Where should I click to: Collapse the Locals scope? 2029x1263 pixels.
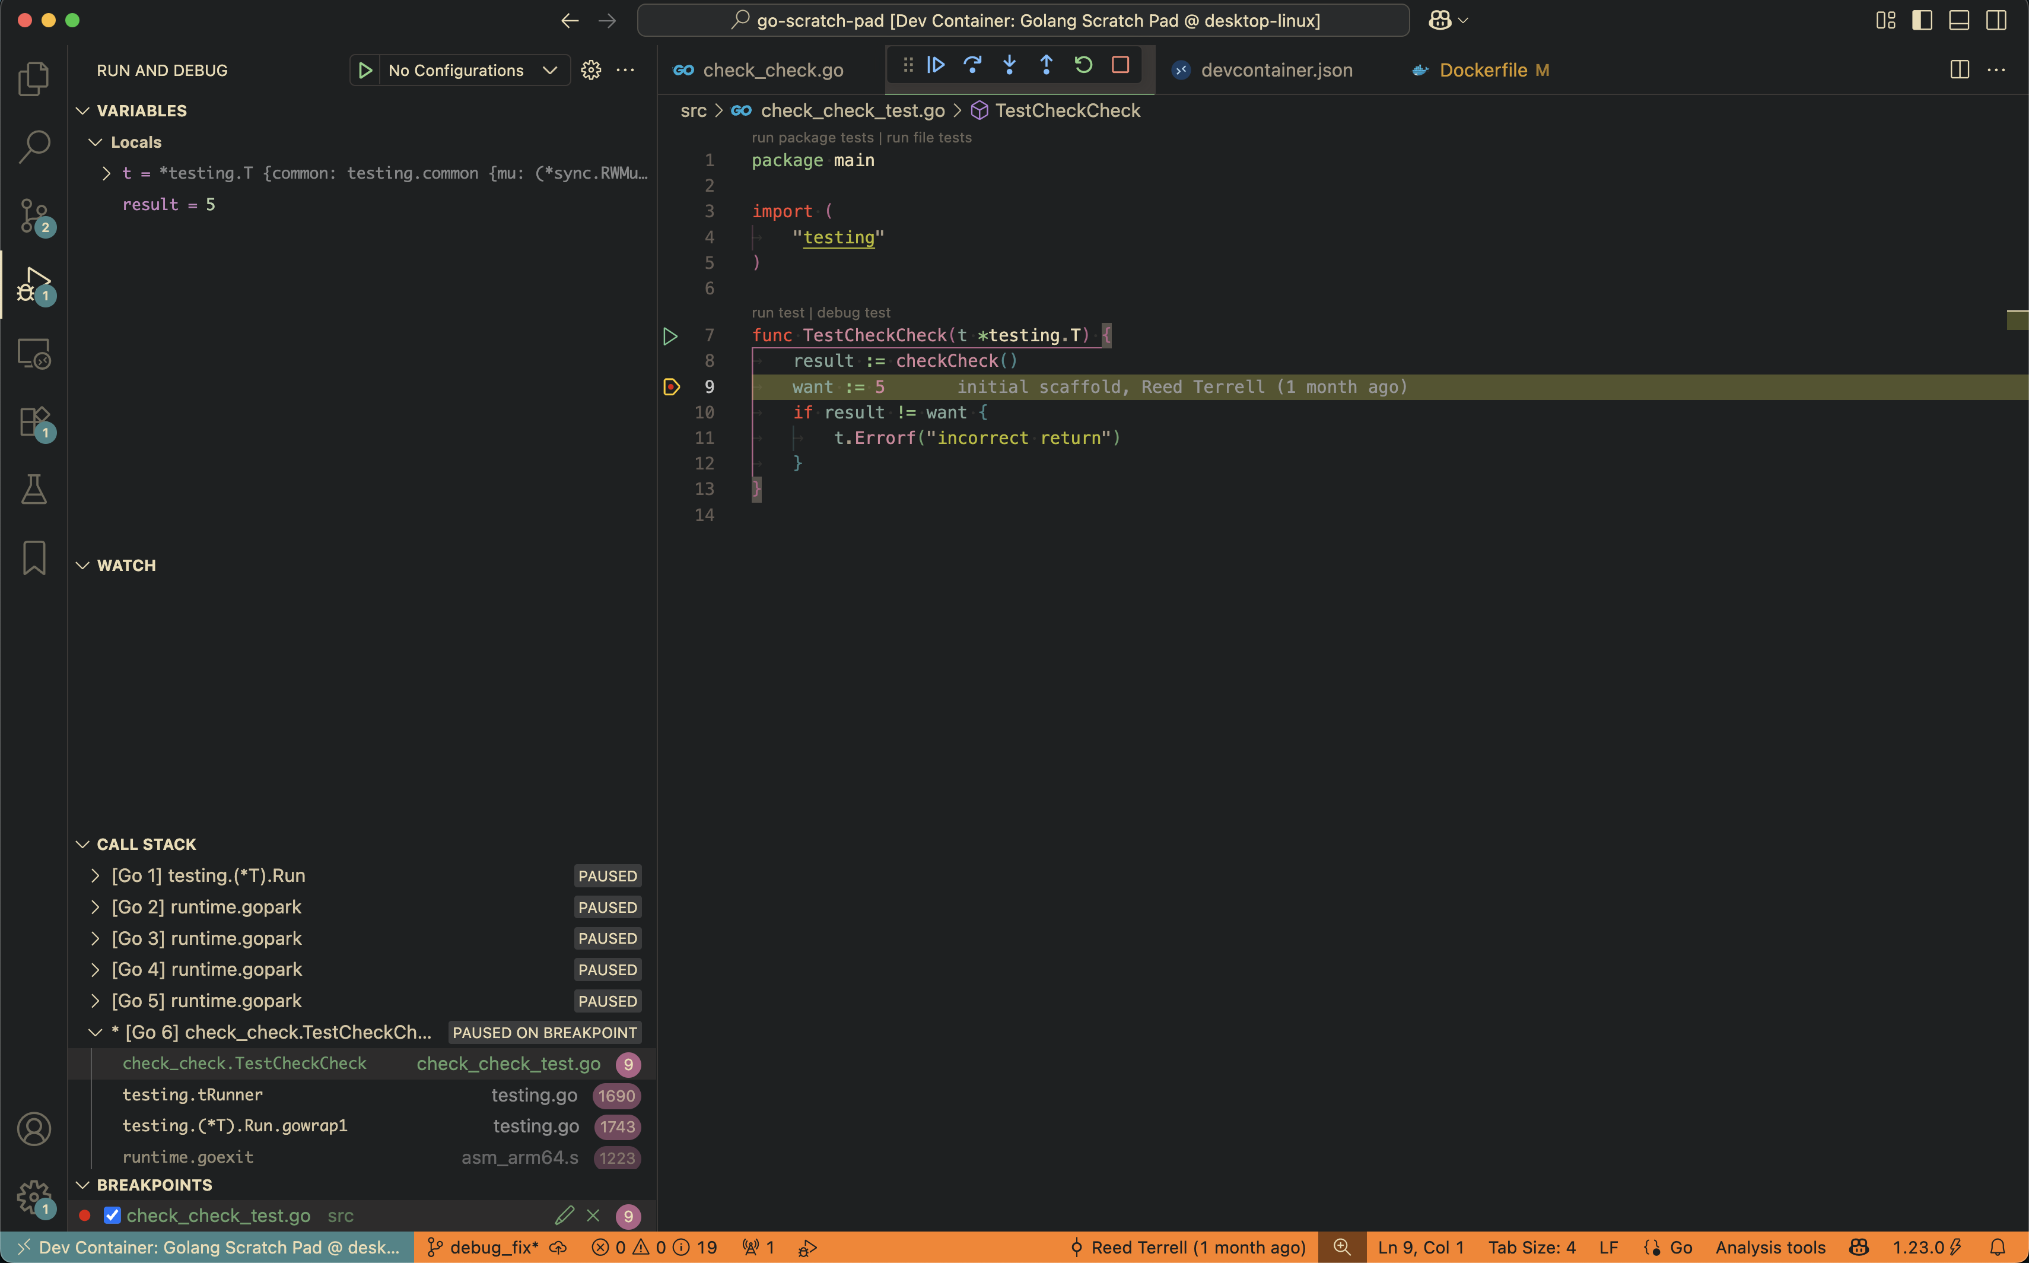click(x=95, y=142)
